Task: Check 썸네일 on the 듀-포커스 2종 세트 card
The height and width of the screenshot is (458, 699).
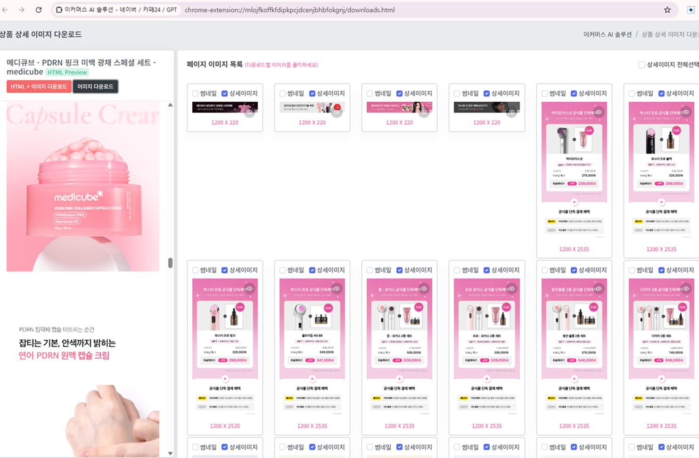Action: (370, 270)
